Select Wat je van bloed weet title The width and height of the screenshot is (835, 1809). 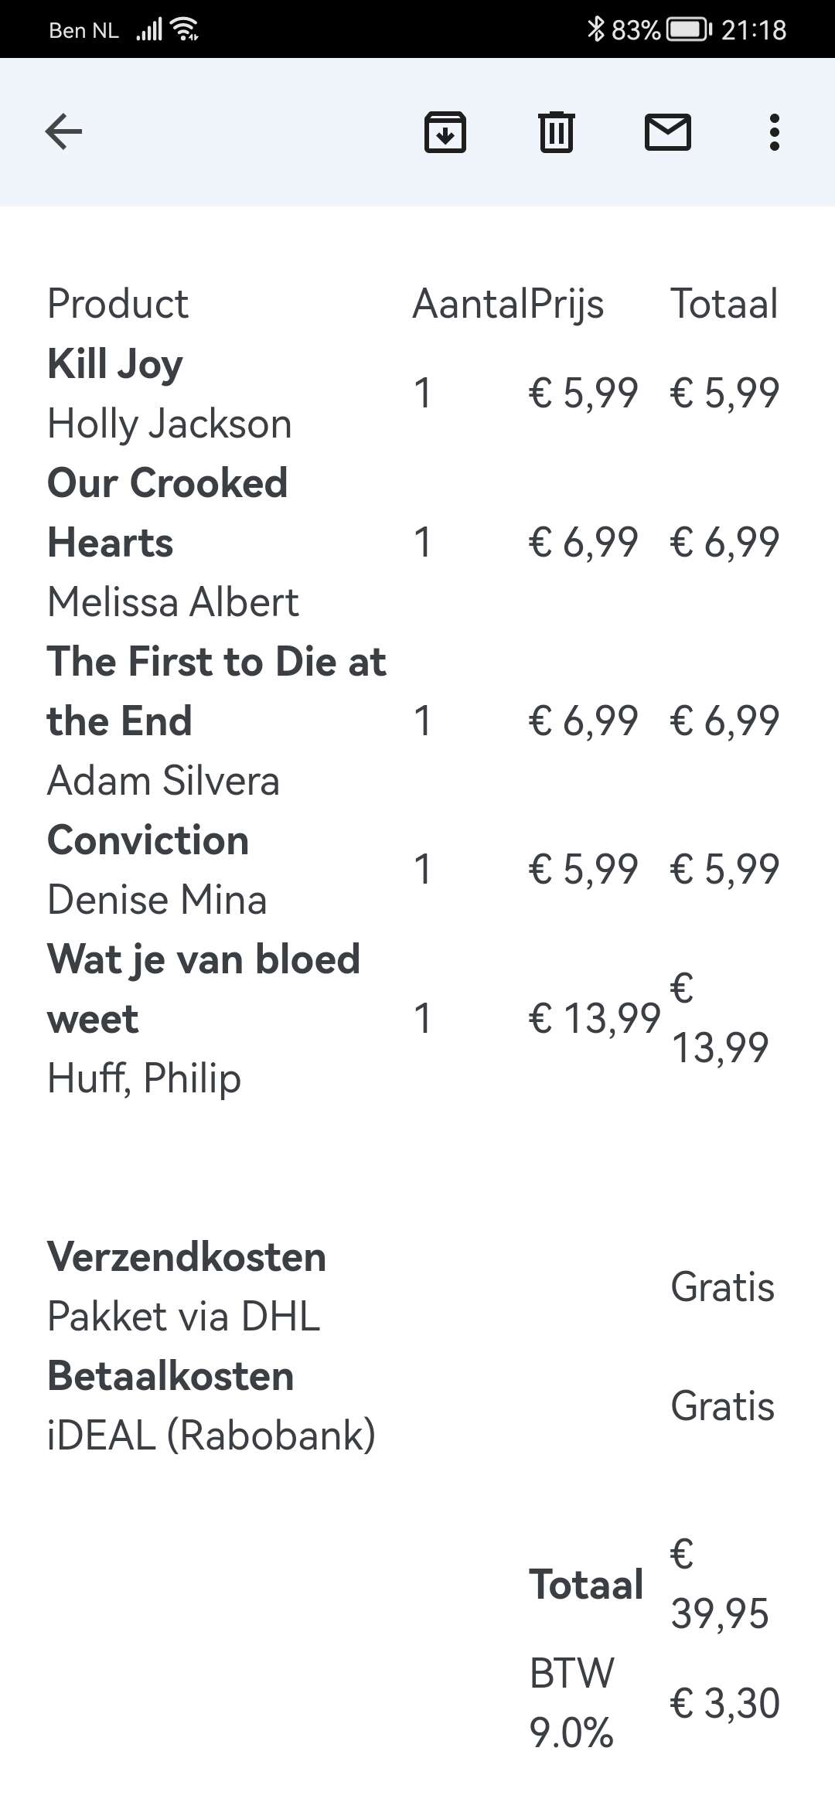203,988
